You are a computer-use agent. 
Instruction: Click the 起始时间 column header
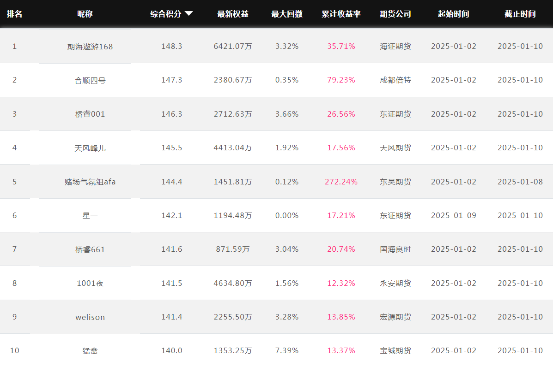(454, 14)
